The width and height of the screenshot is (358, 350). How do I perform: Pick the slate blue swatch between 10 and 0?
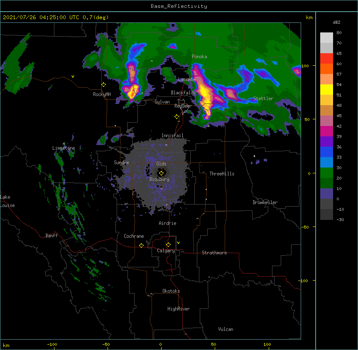click(326, 194)
